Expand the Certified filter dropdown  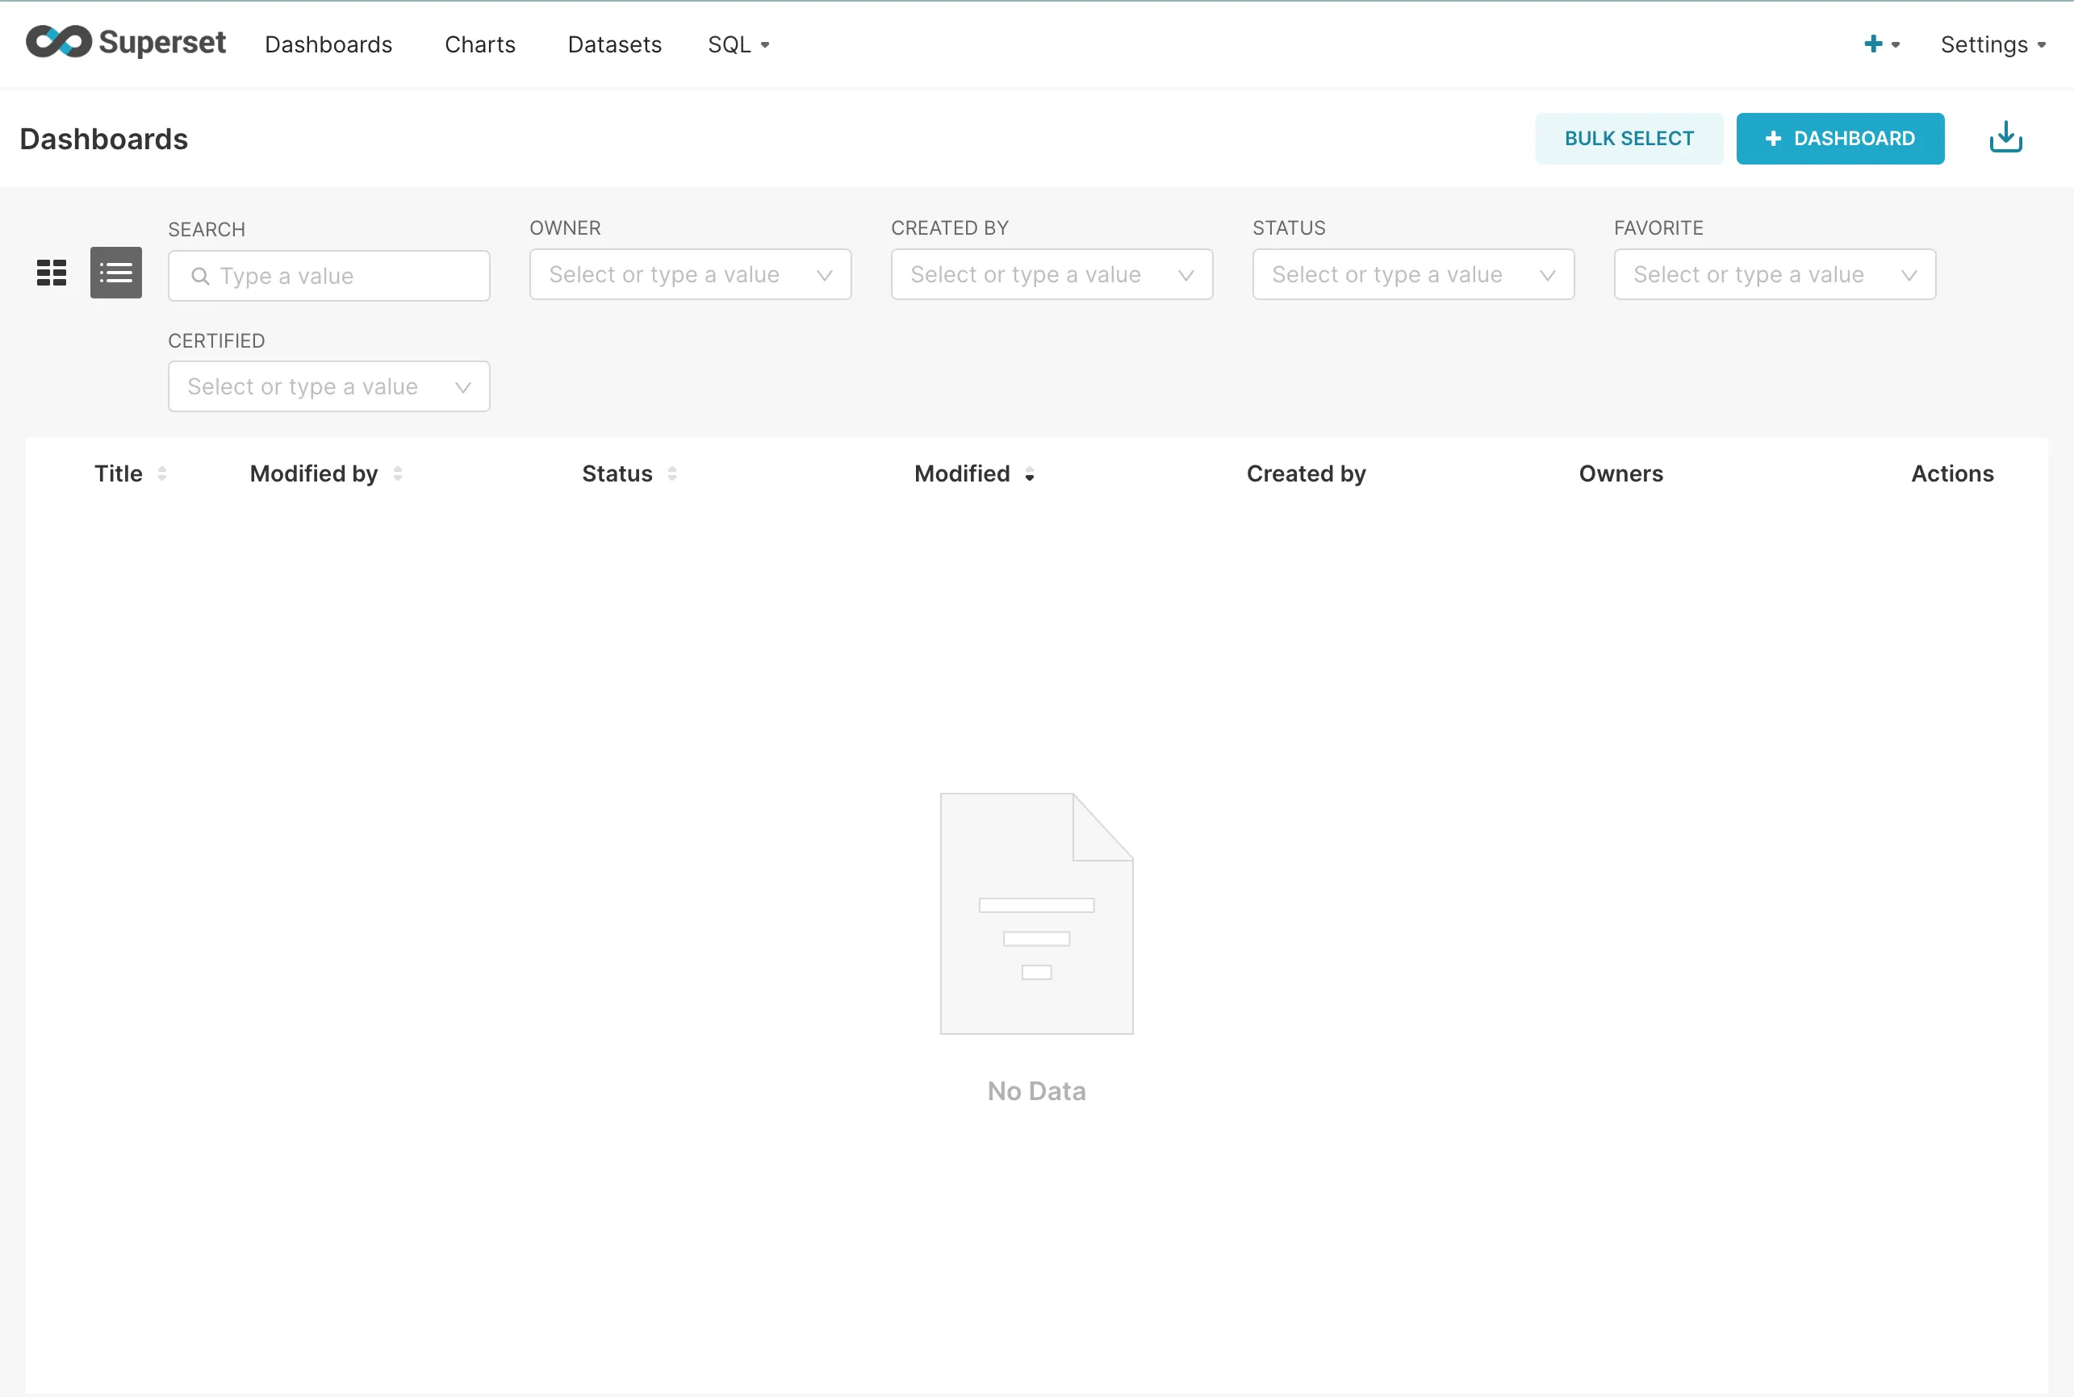tap(328, 386)
